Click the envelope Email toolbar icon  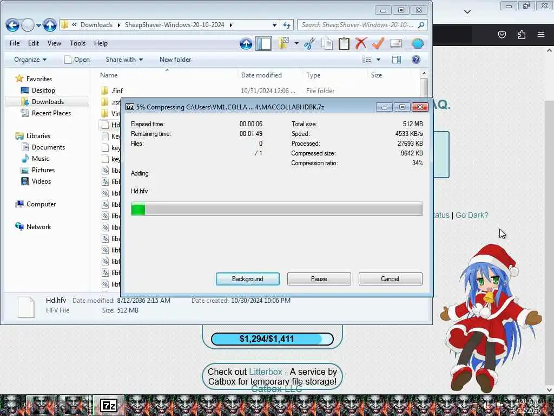tap(395, 43)
